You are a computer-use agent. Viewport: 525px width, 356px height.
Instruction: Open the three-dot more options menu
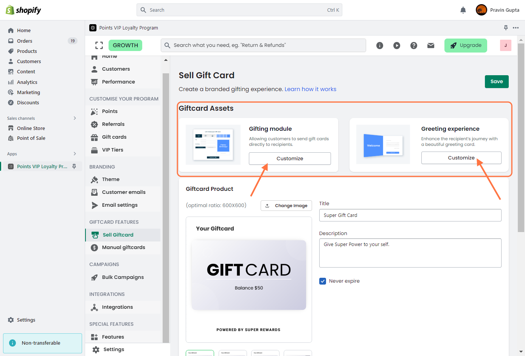(516, 28)
